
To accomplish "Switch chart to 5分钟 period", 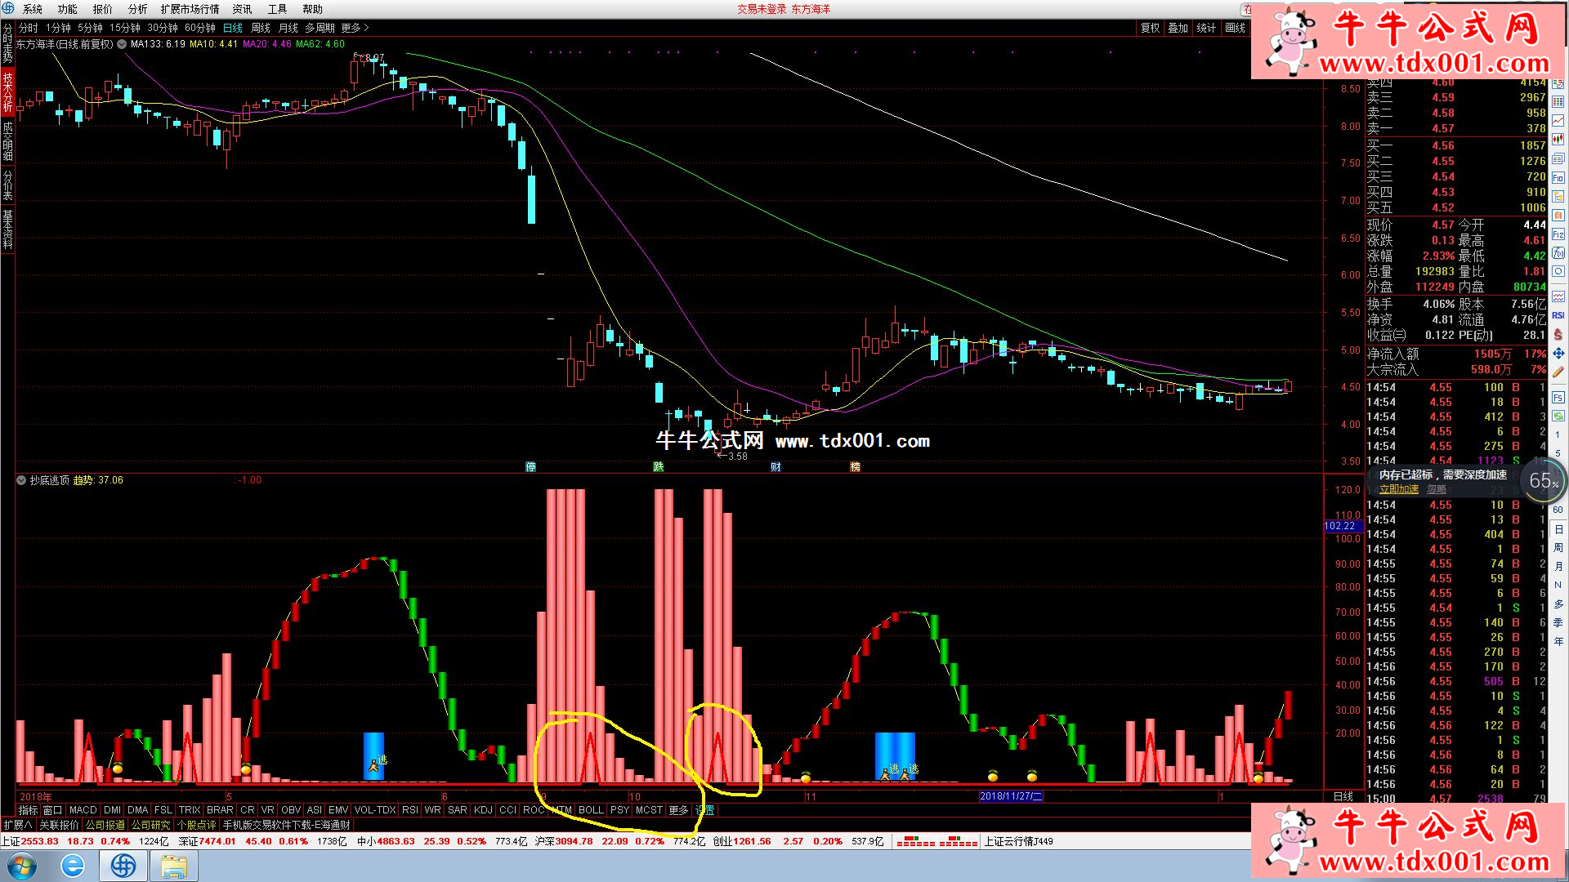I will 90,28.
